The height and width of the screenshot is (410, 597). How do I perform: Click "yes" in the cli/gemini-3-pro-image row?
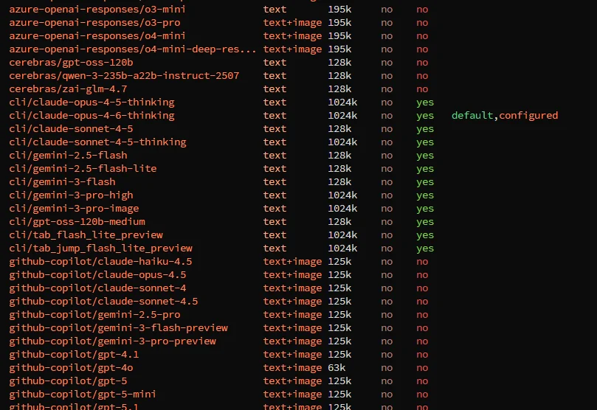(x=425, y=209)
